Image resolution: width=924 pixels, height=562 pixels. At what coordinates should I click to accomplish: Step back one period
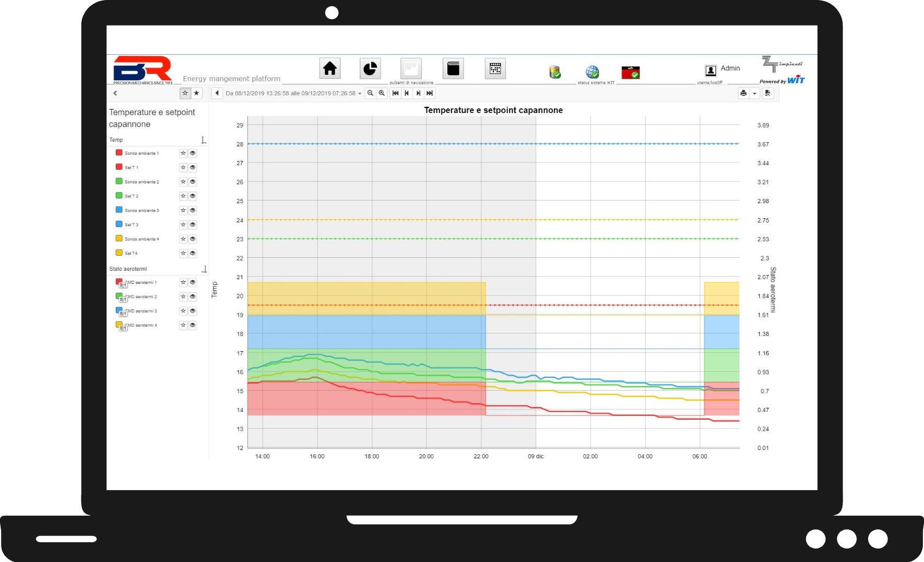407,93
